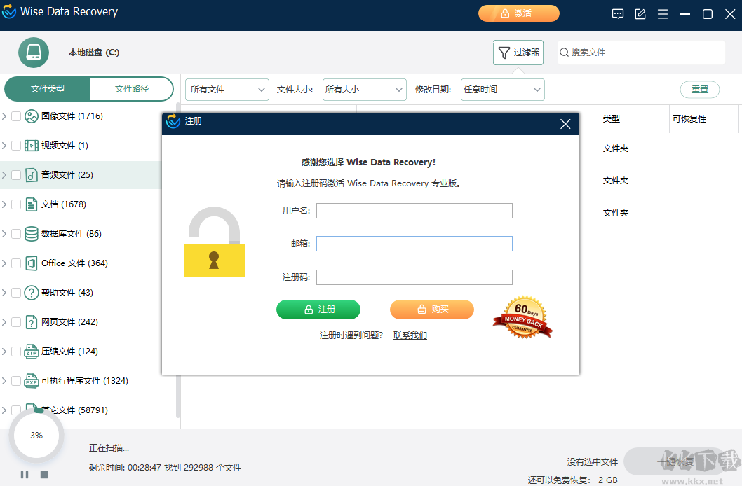This screenshot has height=486, width=742.
Task: Click the 过滤器 filter icon
Action: [x=505, y=53]
